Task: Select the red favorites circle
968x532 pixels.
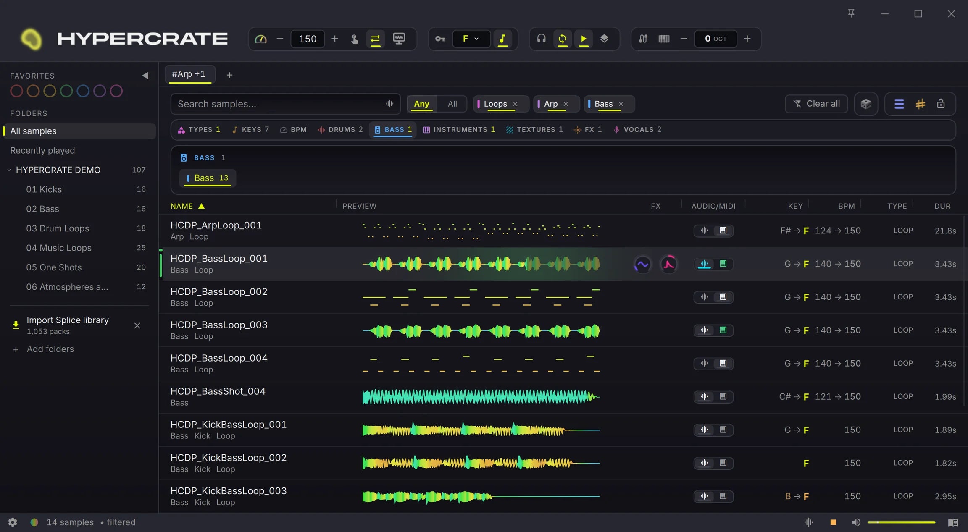Action: [x=16, y=91]
